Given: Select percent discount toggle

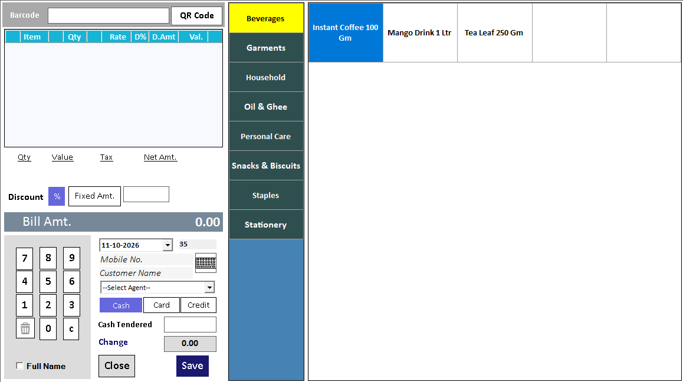Looking at the screenshot, I should pos(57,196).
